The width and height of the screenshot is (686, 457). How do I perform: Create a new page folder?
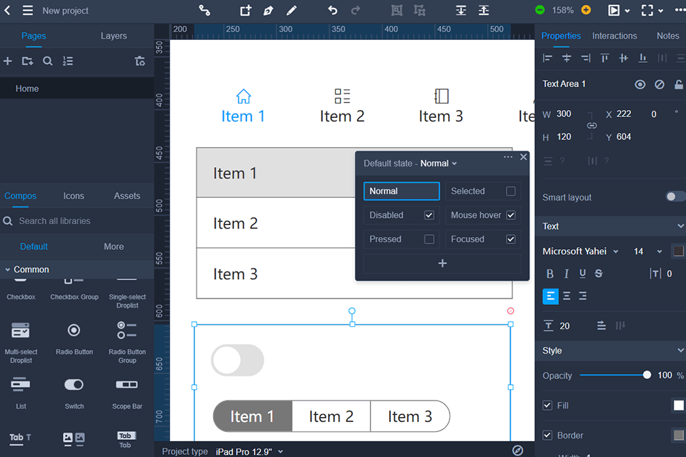point(27,61)
